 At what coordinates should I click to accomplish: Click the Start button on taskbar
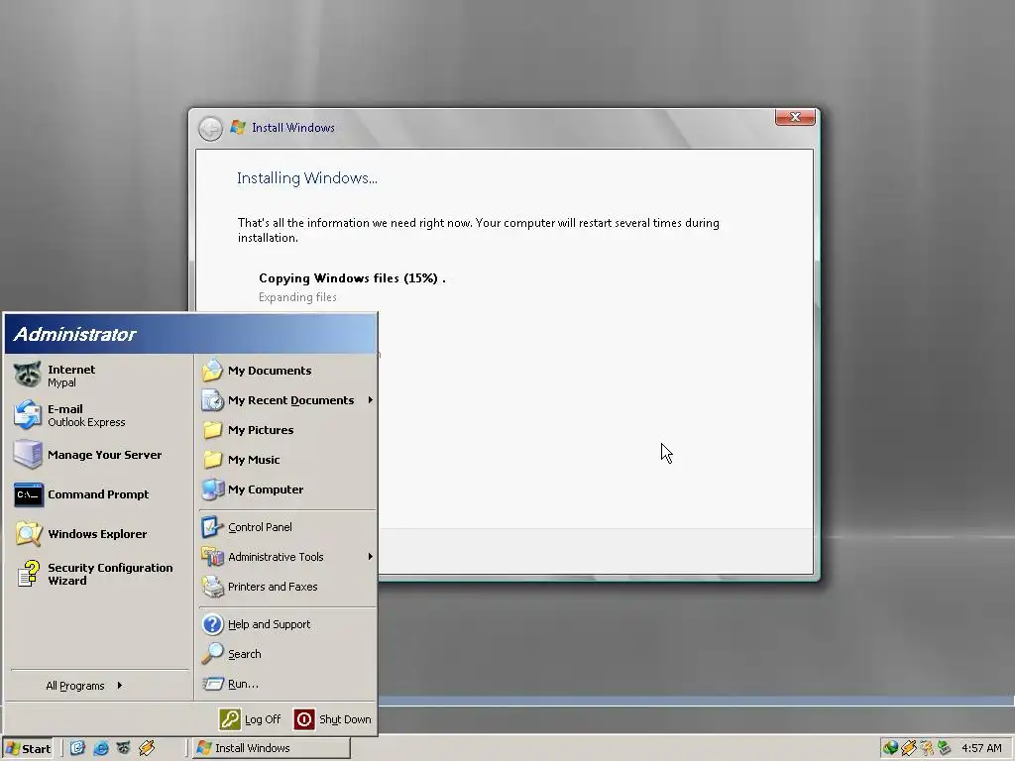tap(28, 749)
